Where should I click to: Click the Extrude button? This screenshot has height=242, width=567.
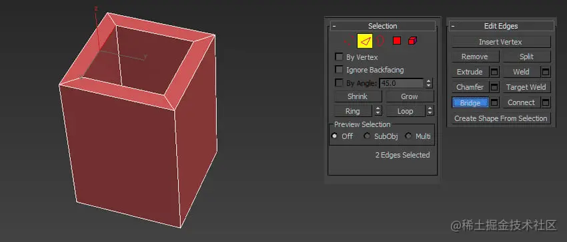point(470,72)
